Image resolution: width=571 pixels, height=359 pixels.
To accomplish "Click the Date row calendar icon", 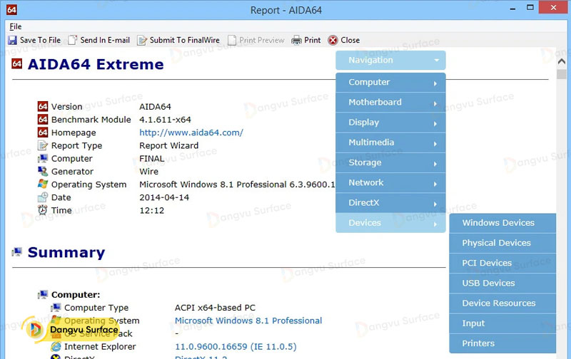I will 43,197.
